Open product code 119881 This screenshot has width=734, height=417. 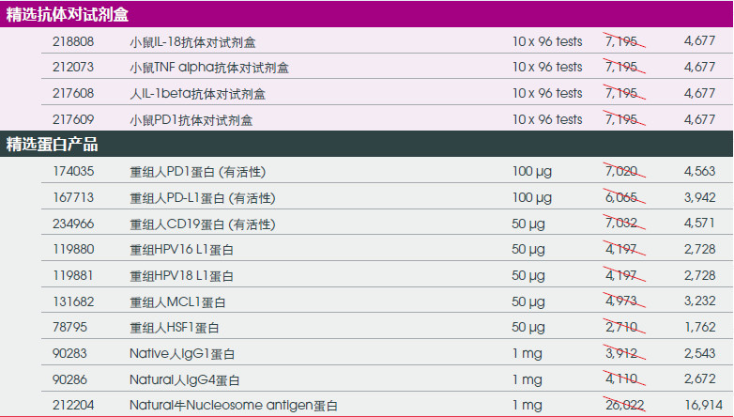click(x=74, y=276)
